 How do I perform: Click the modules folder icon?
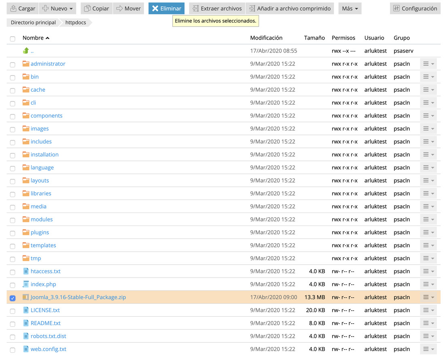(x=26, y=219)
